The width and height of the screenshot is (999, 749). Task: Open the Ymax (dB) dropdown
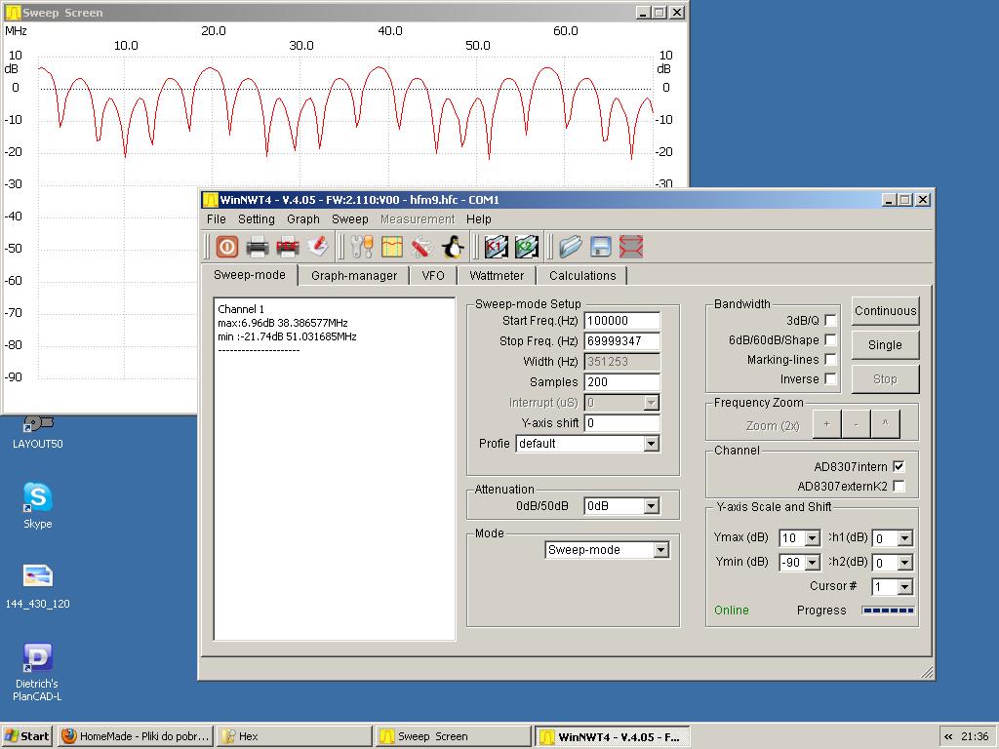tap(812, 538)
